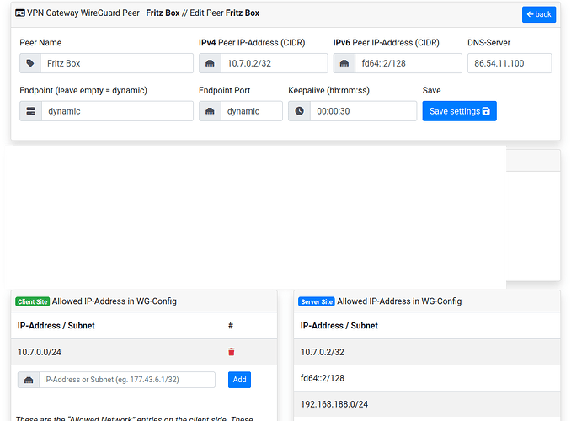Delete the 10.7.0.0/24 allowed entry
This screenshot has height=421, width=571.
tap(232, 352)
